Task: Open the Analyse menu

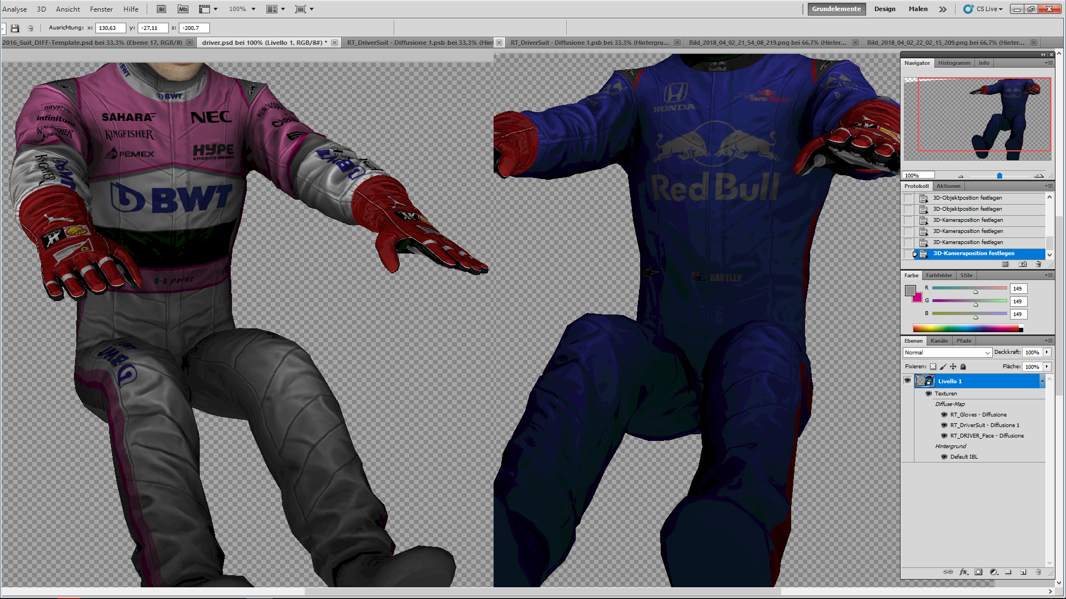Action: pos(14,9)
